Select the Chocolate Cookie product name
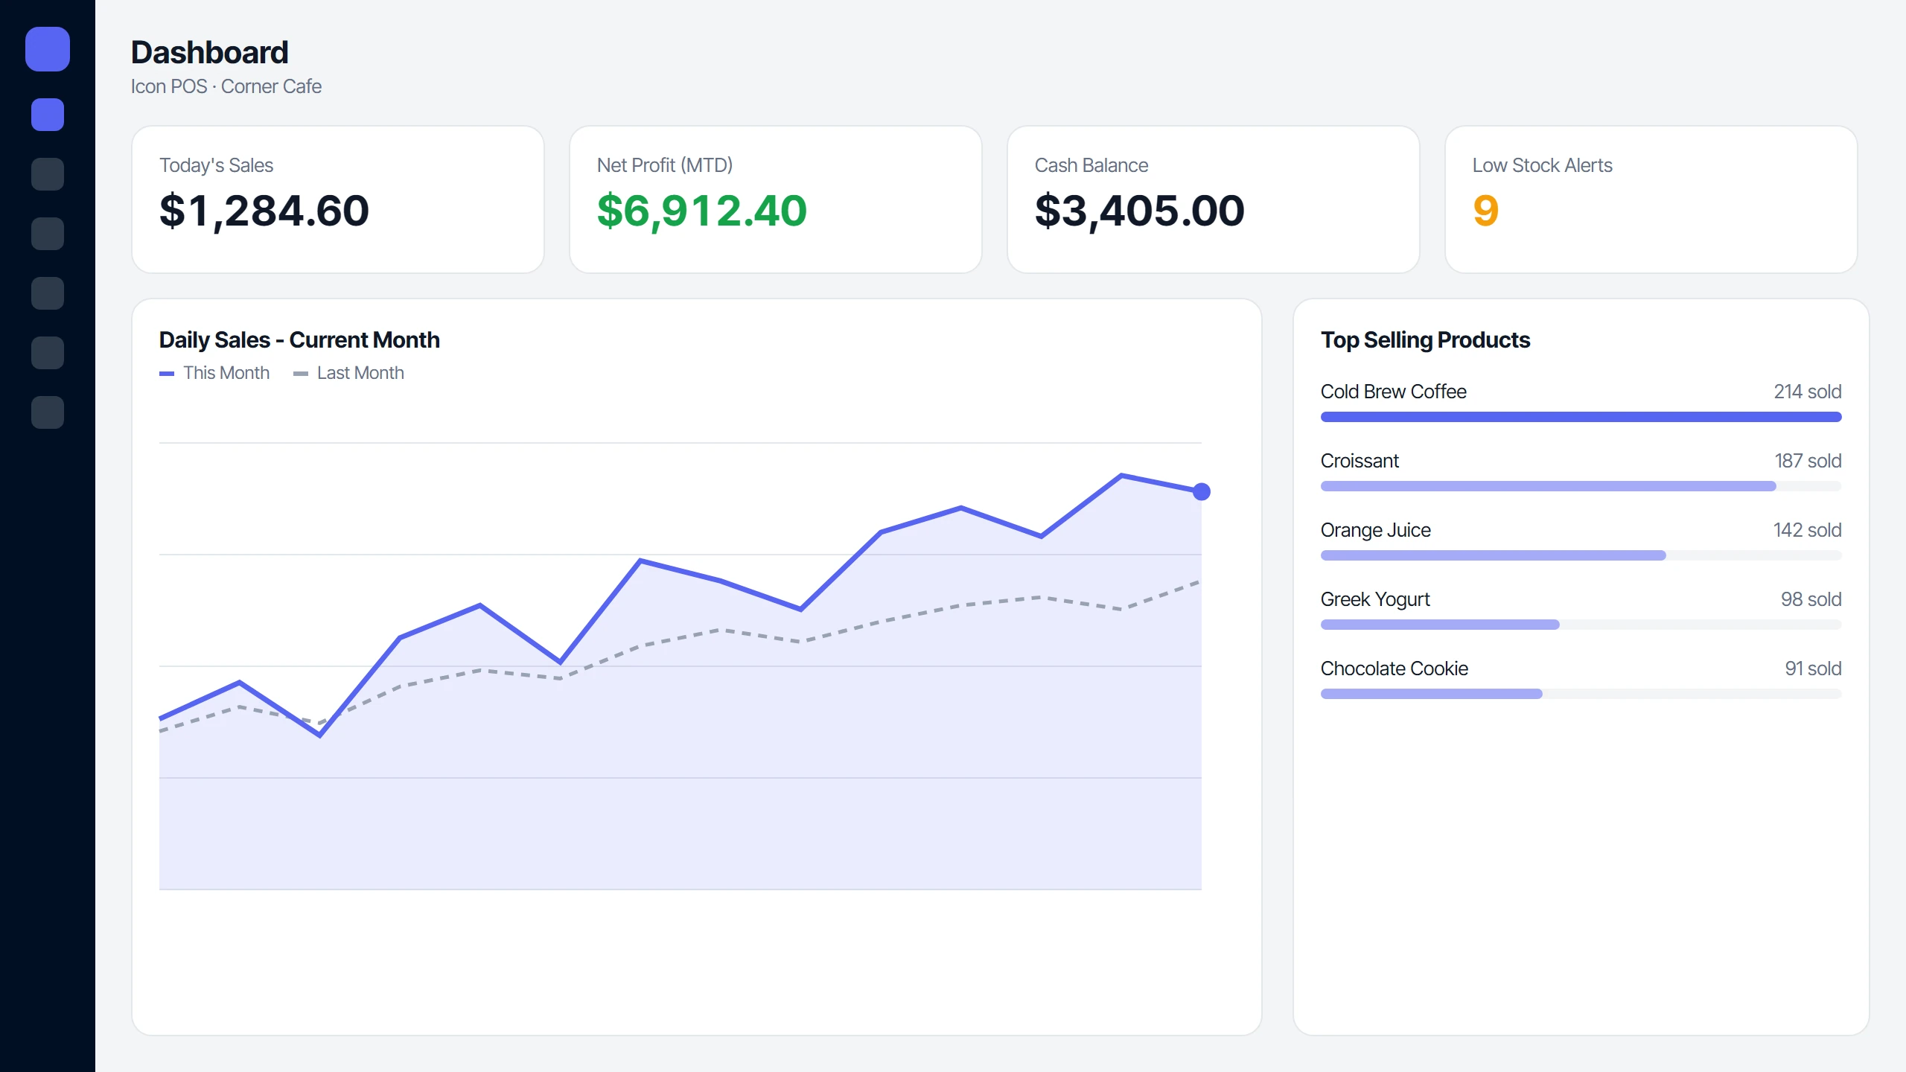 (x=1395, y=669)
